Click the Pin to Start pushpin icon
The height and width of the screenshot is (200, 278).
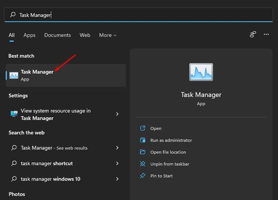click(142, 176)
